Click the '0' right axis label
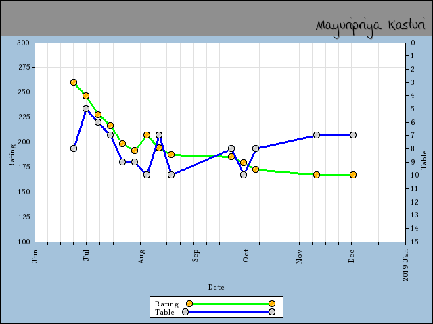433x324 pixels. (413, 43)
